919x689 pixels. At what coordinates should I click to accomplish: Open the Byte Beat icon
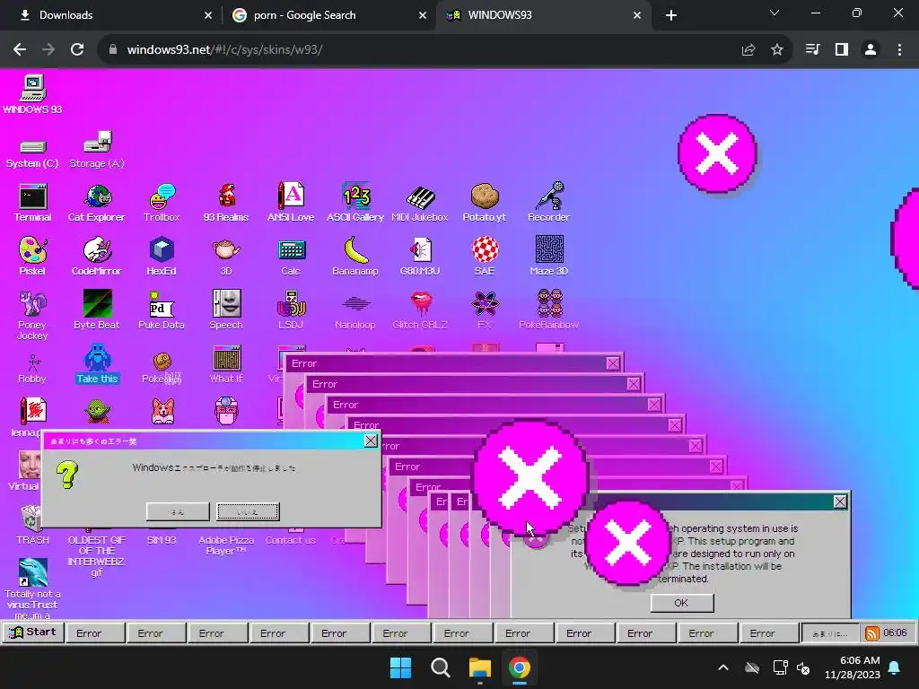pos(97,310)
